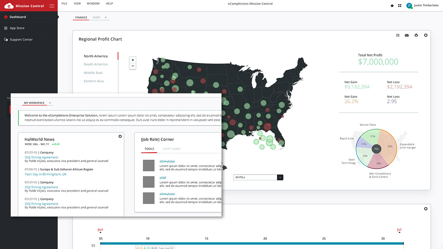Click the 19% green pie segment

tap(365, 156)
